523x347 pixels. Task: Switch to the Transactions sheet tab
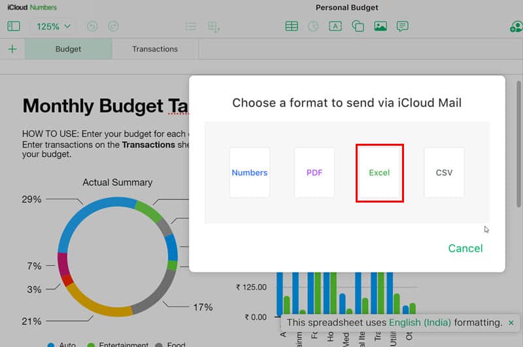[155, 49]
